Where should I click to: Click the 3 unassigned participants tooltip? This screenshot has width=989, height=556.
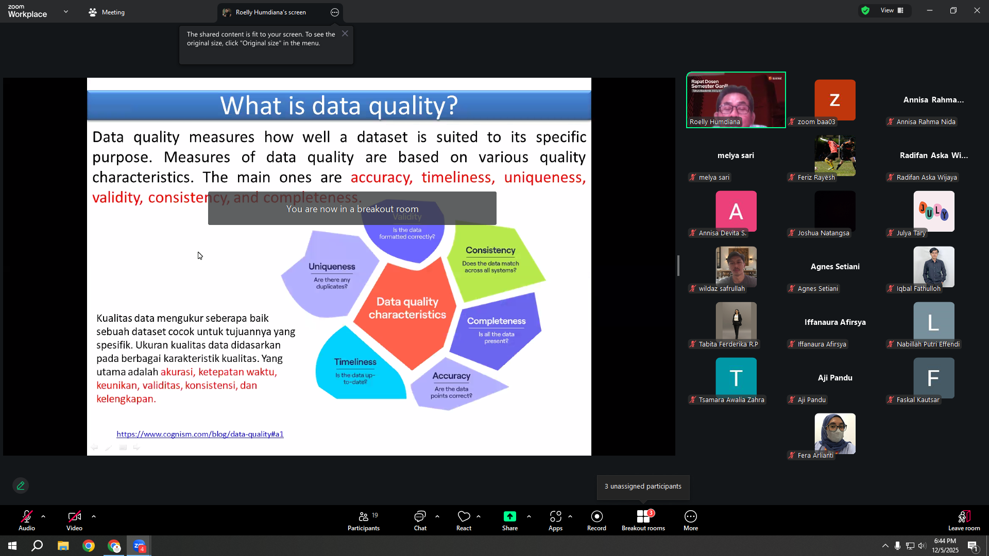click(643, 486)
